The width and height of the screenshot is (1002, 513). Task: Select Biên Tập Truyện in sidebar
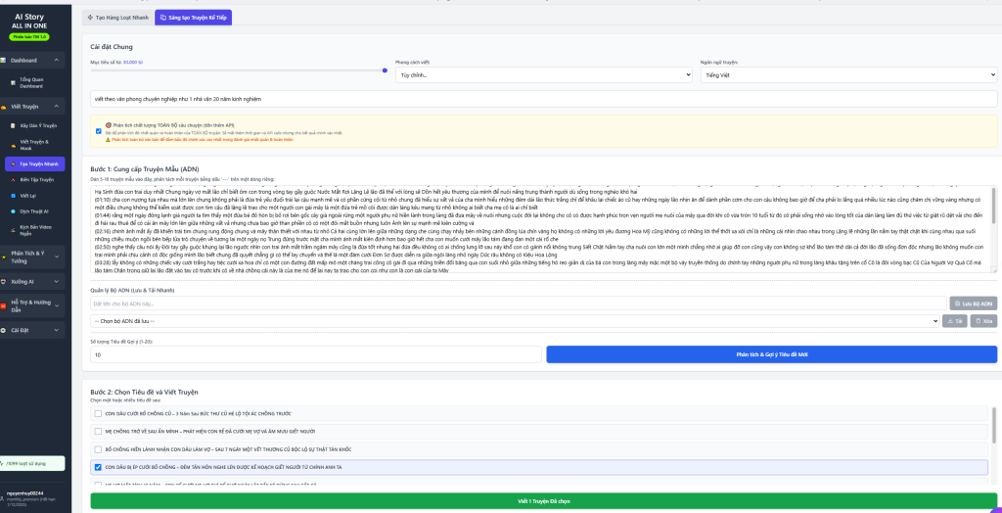[x=36, y=179]
